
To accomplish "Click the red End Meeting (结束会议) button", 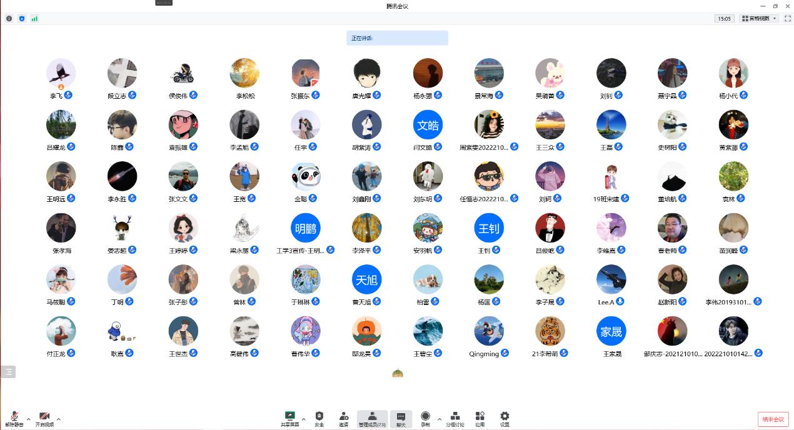I will pos(773,419).
